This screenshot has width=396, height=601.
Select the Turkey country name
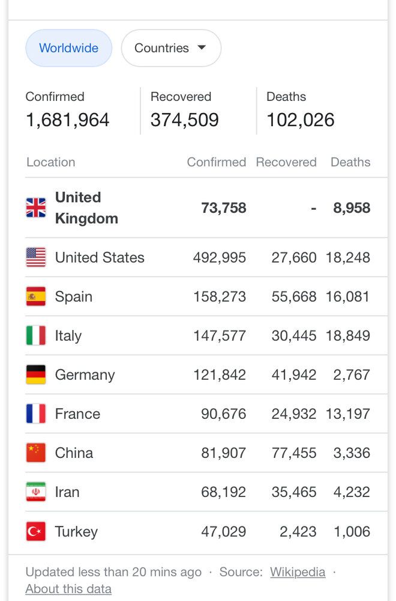click(x=77, y=532)
